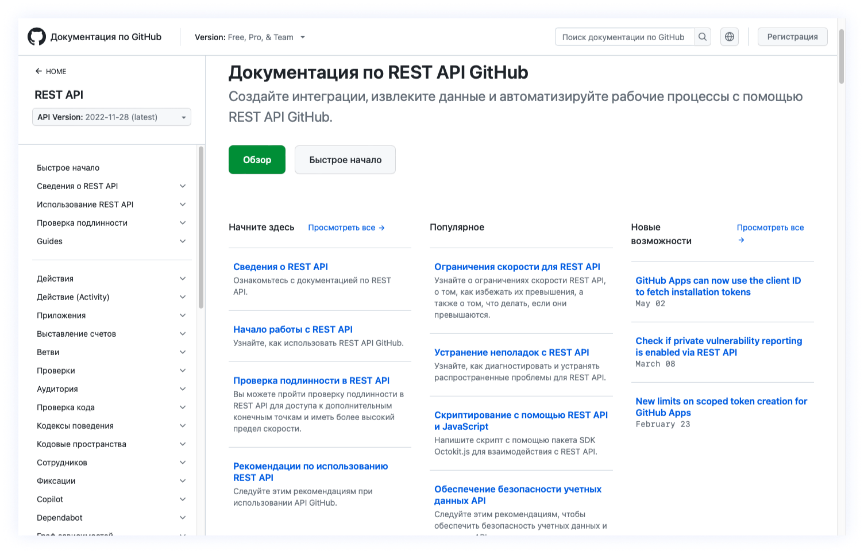Click the REST API sidebar heading
Screen dimensions: 864x554
coord(59,95)
